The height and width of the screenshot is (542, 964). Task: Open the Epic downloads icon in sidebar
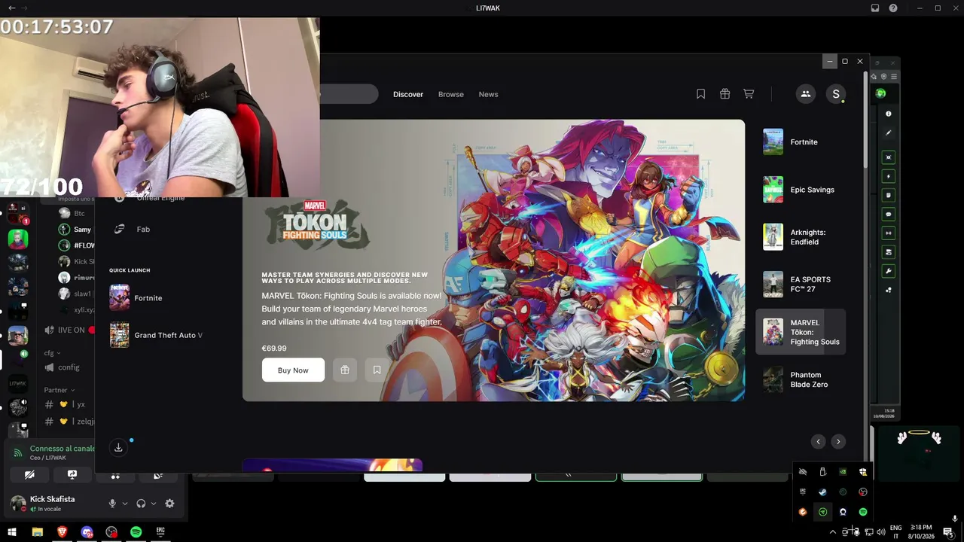tap(118, 448)
